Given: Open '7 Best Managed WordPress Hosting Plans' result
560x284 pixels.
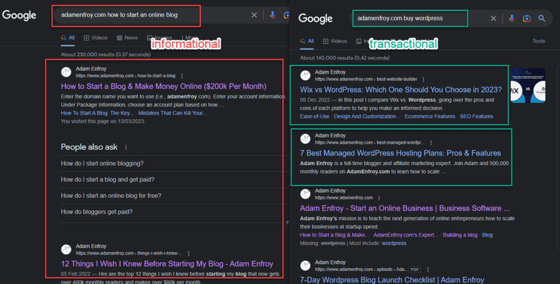Looking at the screenshot, I should pos(400,153).
